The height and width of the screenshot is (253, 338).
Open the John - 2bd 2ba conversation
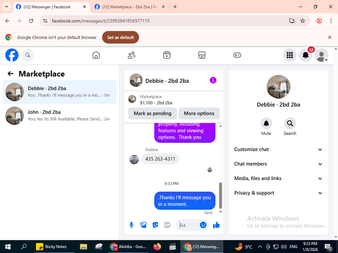(x=59, y=115)
